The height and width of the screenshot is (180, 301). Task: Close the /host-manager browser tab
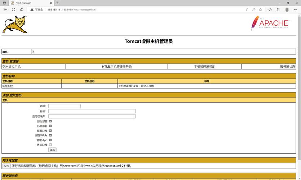pyautogui.click(x=51, y=3)
